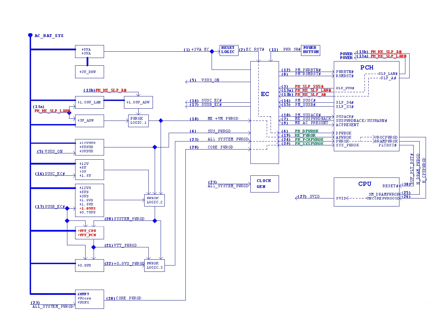The image size is (441, 312).
Task: Select the ME +VM PWRGD signal label
Action: (x=223, y=119)
